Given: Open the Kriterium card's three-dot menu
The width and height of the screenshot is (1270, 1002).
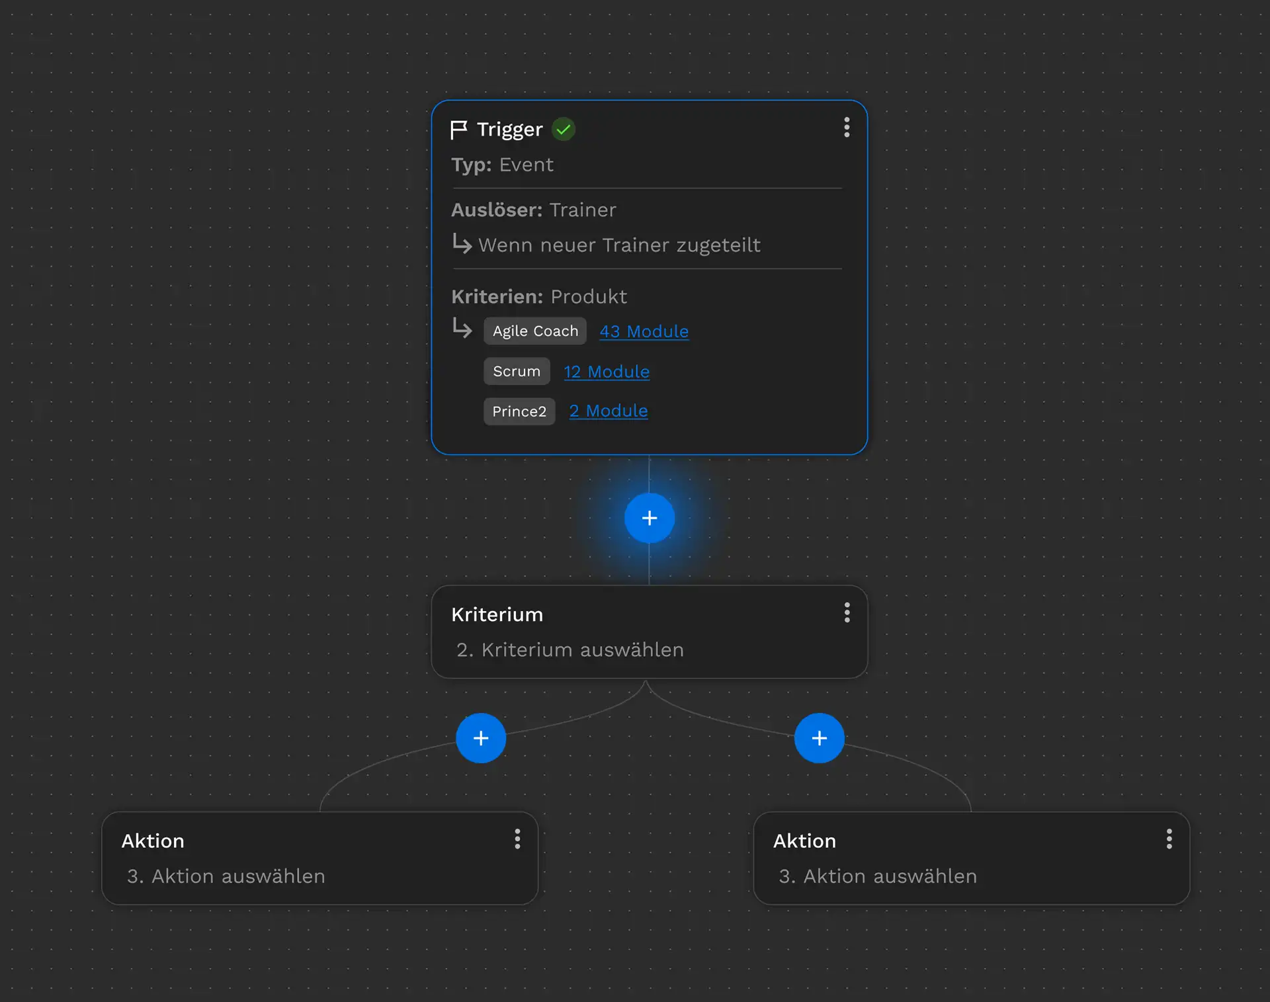Looking at the screenshot, I should (847, 612).
